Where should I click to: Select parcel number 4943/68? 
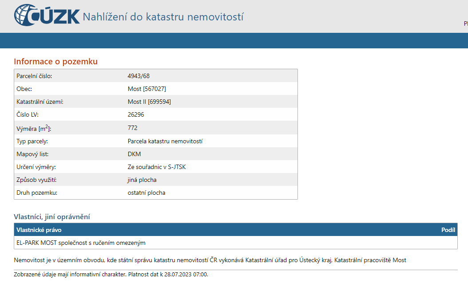tap(139, 76)
